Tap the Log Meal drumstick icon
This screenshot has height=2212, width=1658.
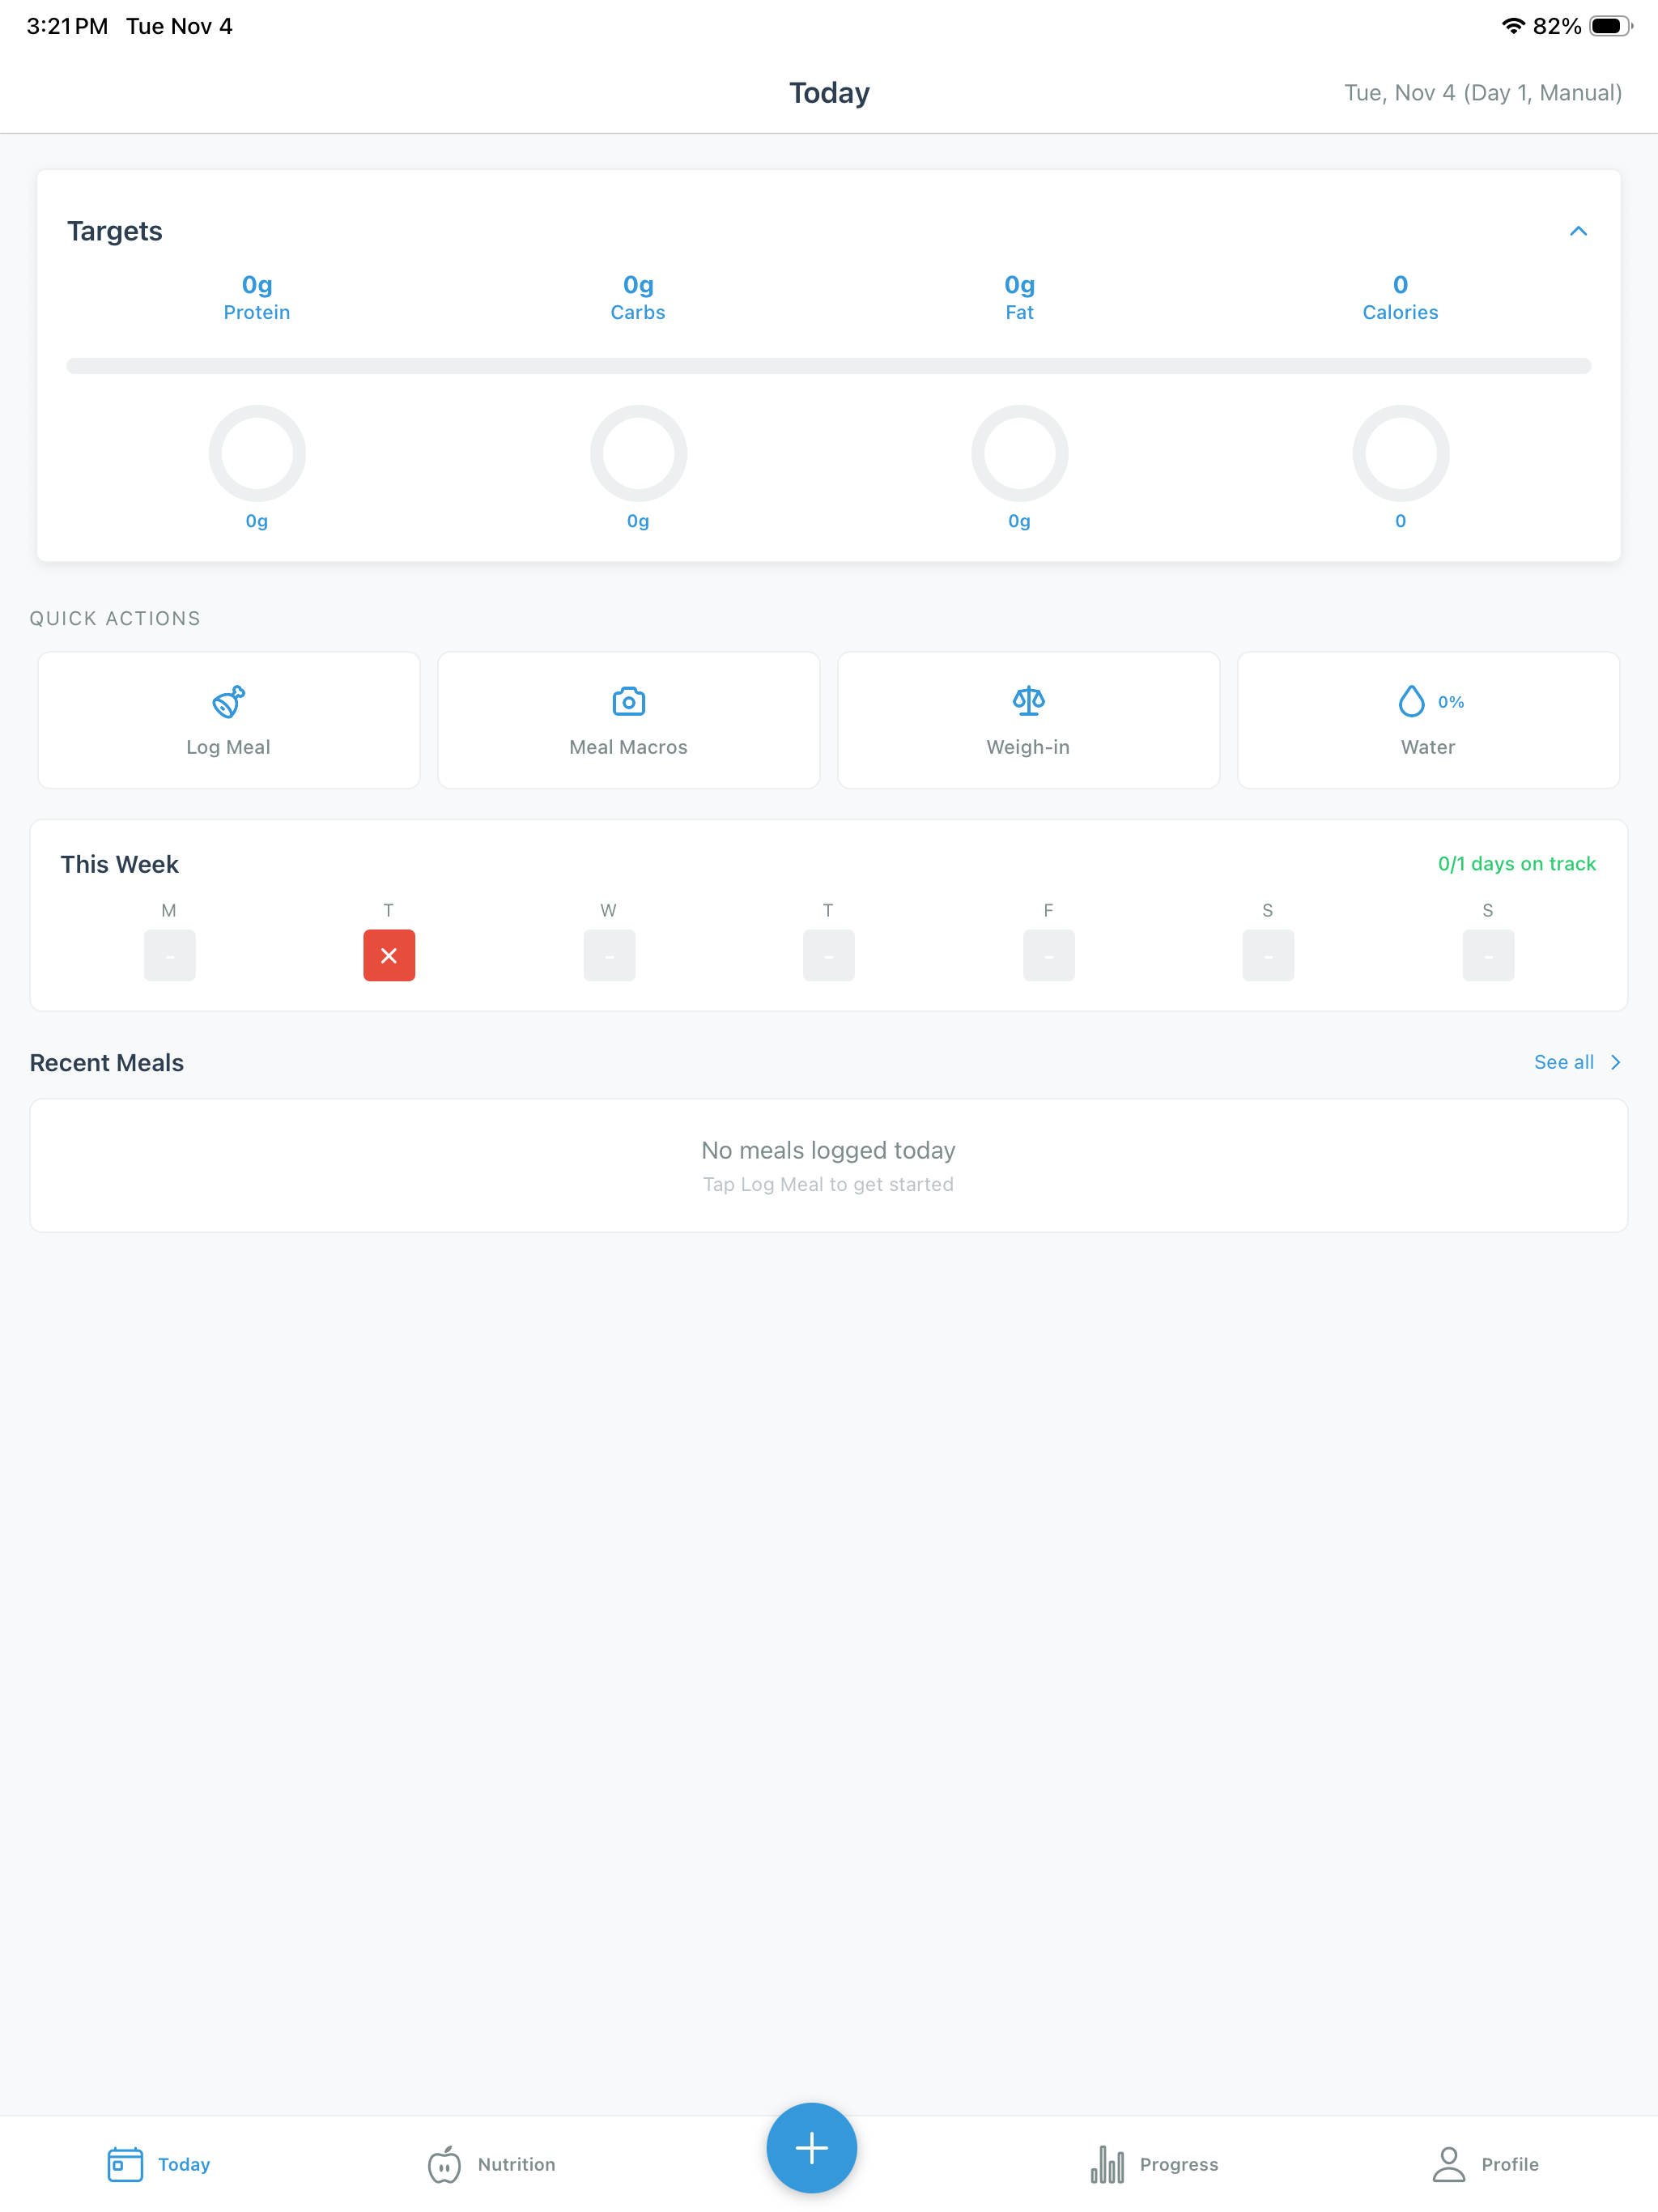point(228,701)
